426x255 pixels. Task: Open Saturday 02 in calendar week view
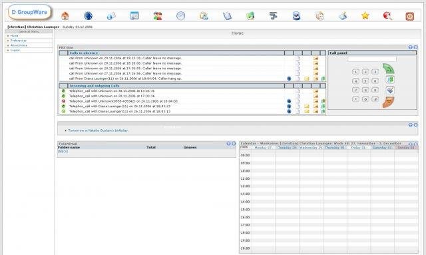382,148
